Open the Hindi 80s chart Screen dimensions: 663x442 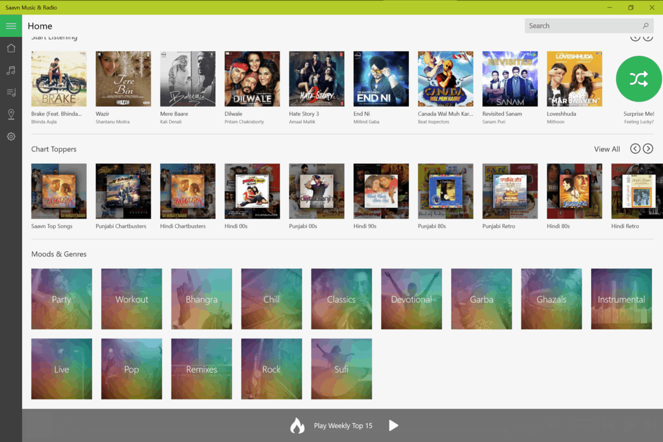(574, 191)
